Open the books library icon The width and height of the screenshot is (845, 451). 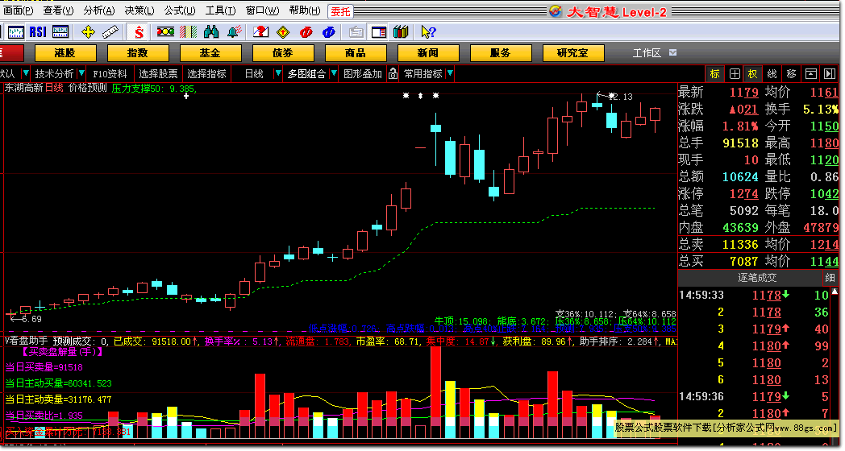401,32
